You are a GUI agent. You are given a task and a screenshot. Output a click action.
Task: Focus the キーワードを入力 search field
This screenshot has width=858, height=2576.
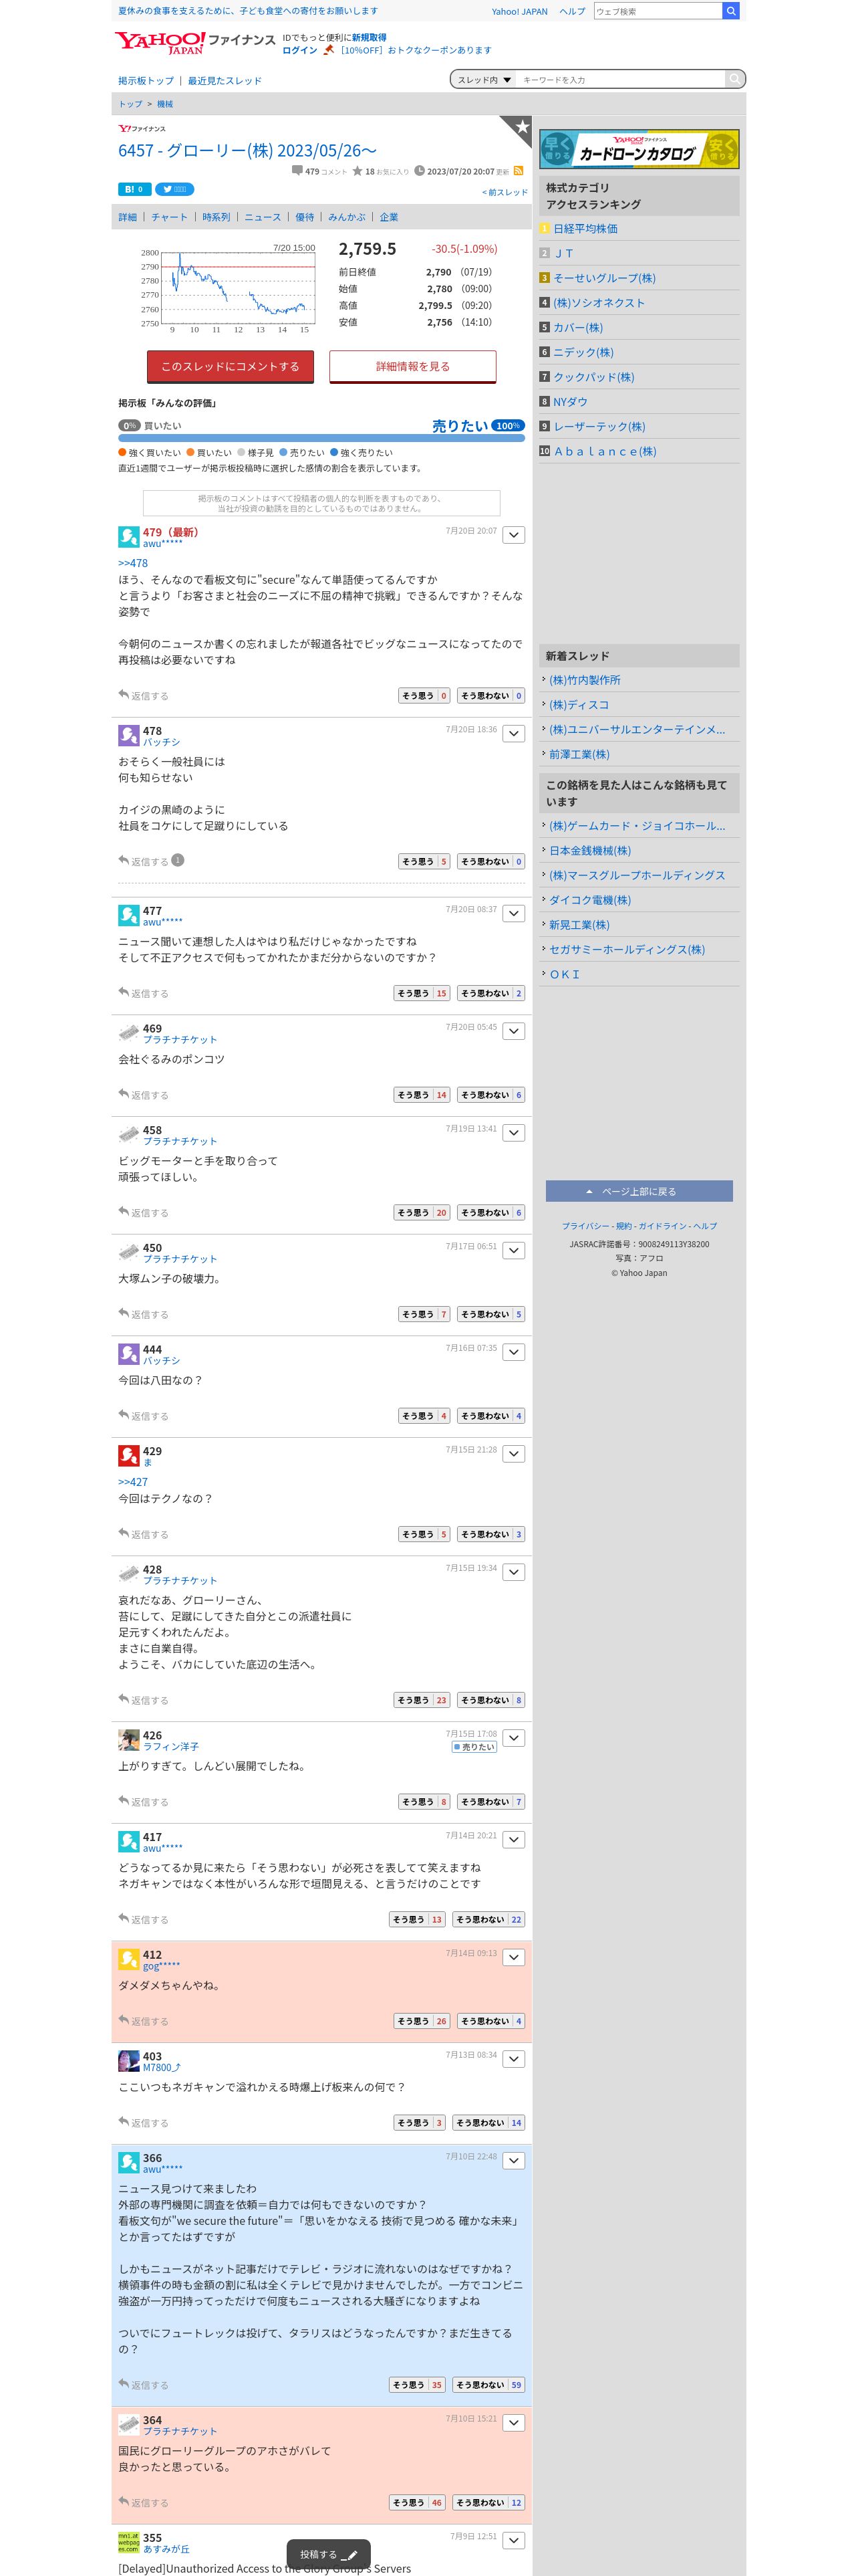pos(621,79)
